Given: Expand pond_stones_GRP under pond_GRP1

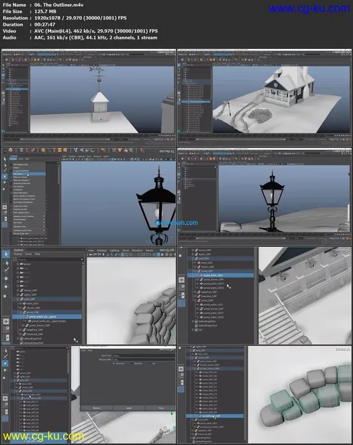Looking at the screenshot, I should point(198,309).
